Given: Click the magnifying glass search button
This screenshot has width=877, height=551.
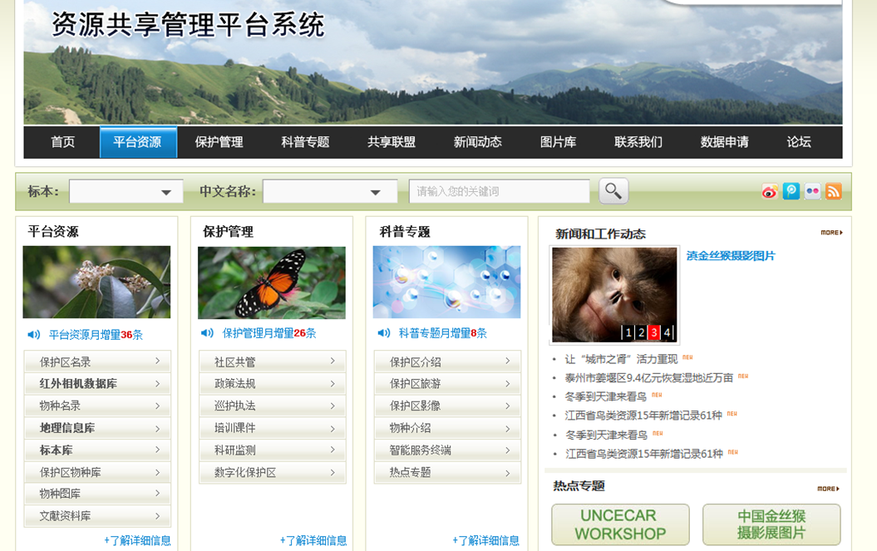Looking at the screenshot, I should point(613,191).
